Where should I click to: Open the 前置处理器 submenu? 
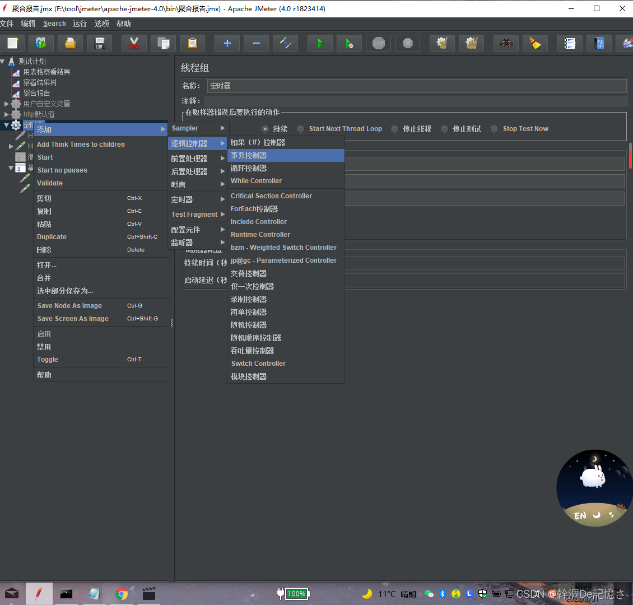[198, 159]
